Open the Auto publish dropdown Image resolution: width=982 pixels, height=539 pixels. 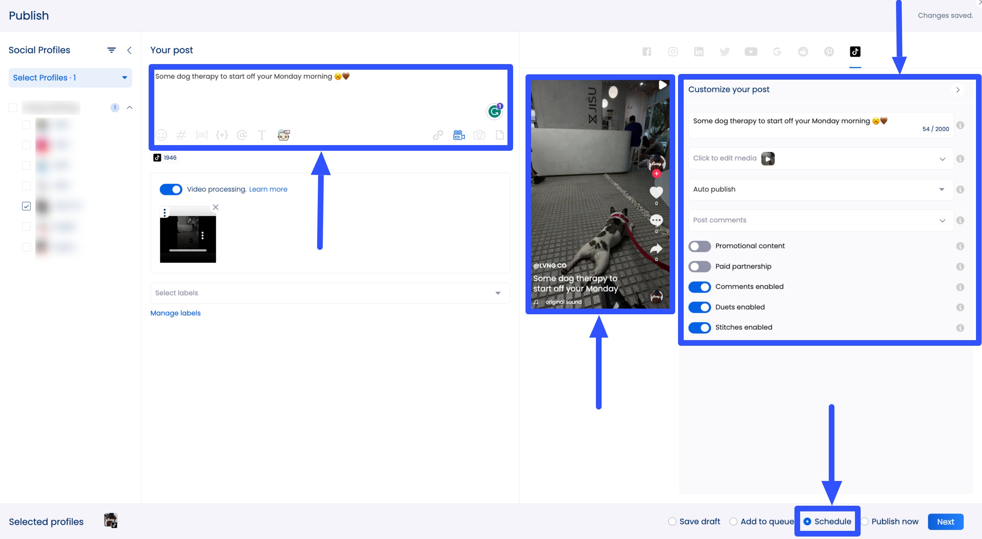[942, 189]
